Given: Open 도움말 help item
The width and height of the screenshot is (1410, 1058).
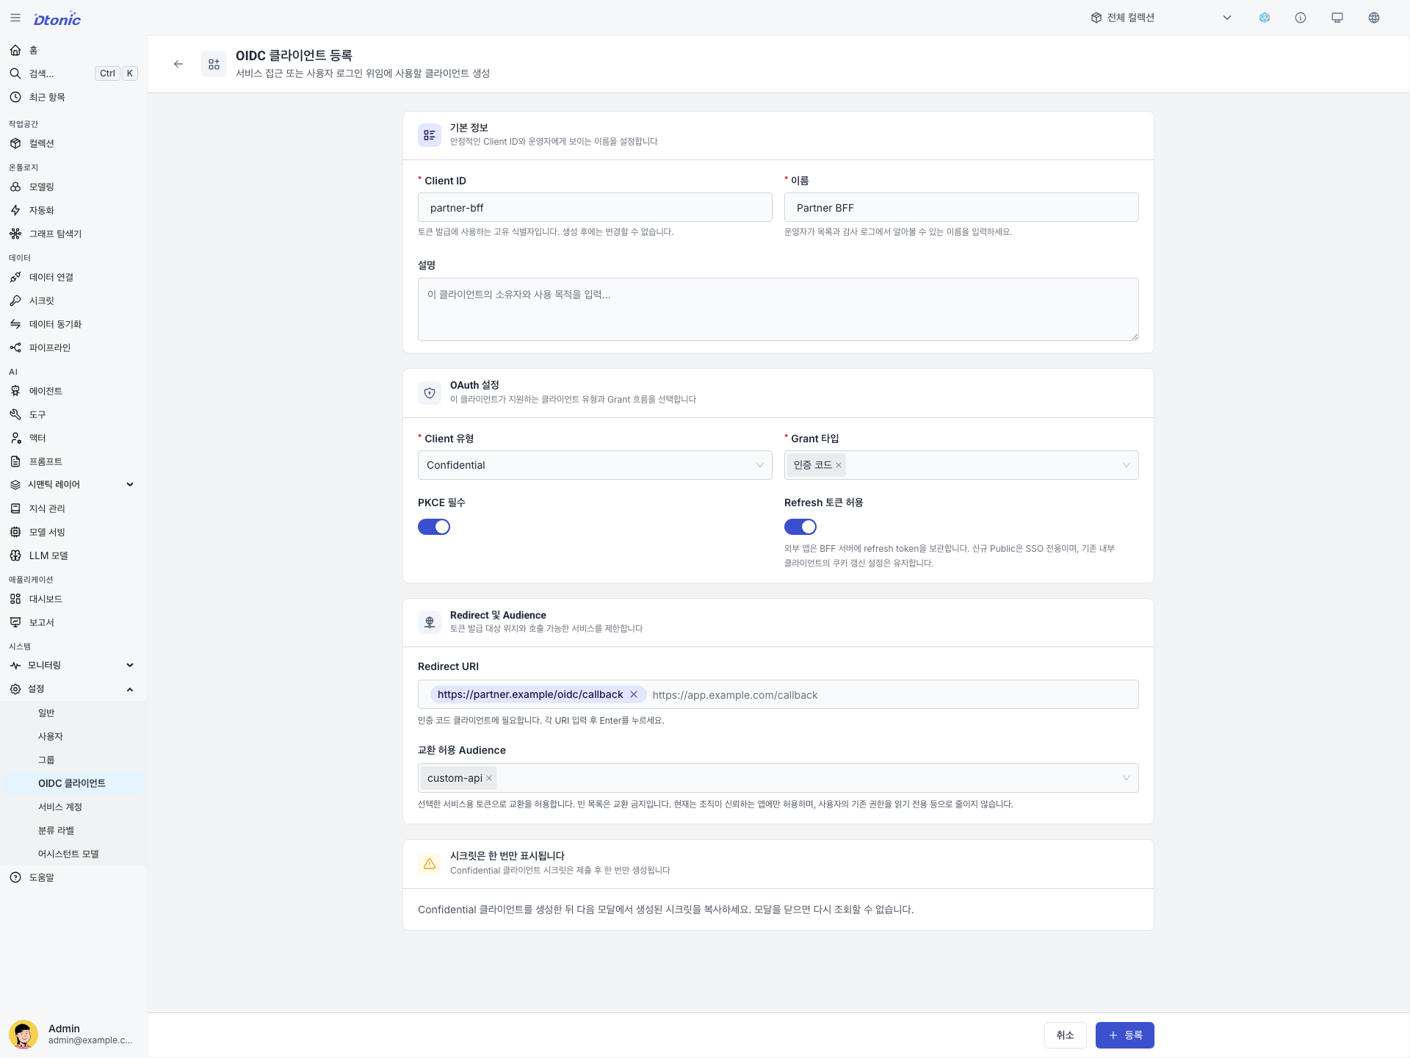Looking at the screenshot, I should [x=73, y=877].
